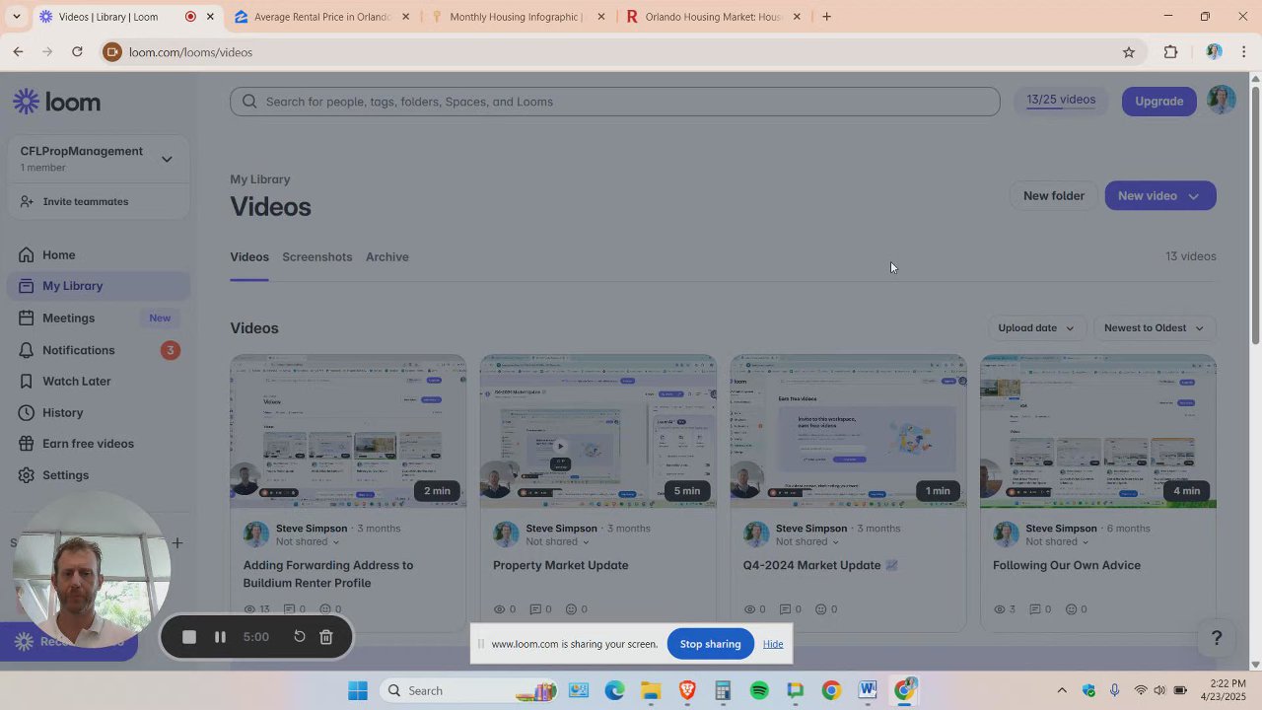Open the tab search chevron at top left
The image size is (1262, 710).
(16, 17)
